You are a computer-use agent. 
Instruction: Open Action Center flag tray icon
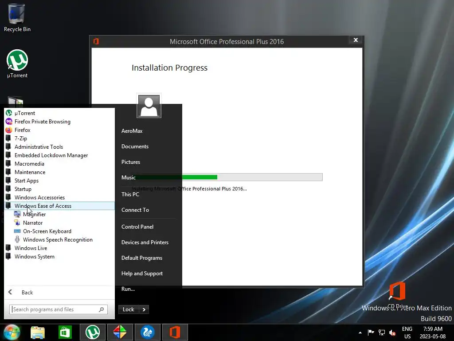point(371,332)
